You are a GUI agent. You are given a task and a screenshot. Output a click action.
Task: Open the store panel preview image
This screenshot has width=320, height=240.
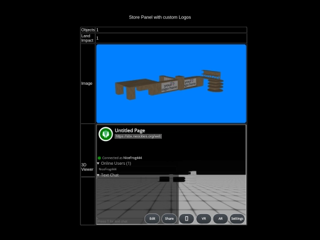click(x=171, y=84)
